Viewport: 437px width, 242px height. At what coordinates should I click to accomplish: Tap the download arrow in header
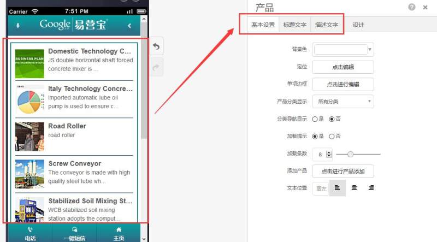pos(18,26)
